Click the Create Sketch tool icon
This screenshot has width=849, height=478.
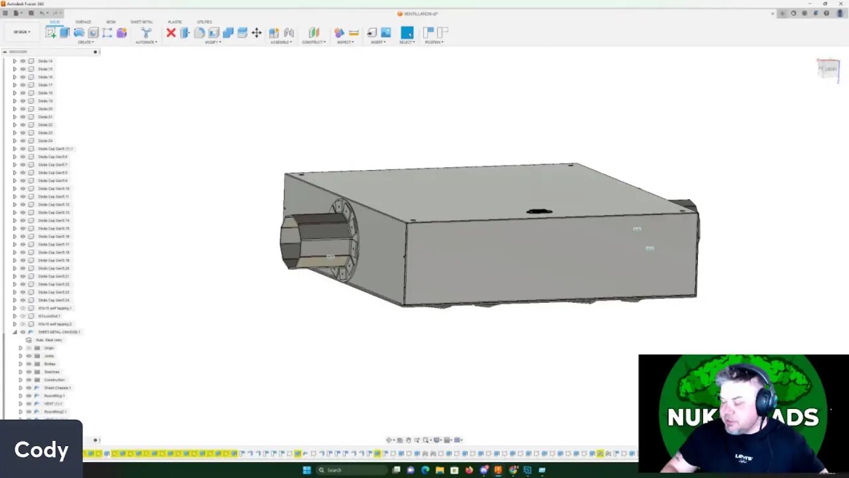[50, 33]
